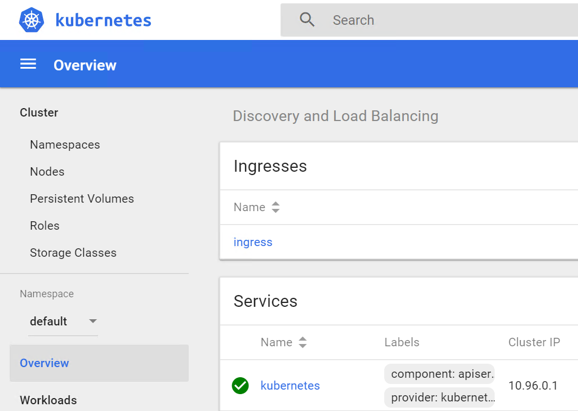This screenshot has height=411, width=578.
Task: Click the Kubernetes helm logo icon
Action: 32,20
